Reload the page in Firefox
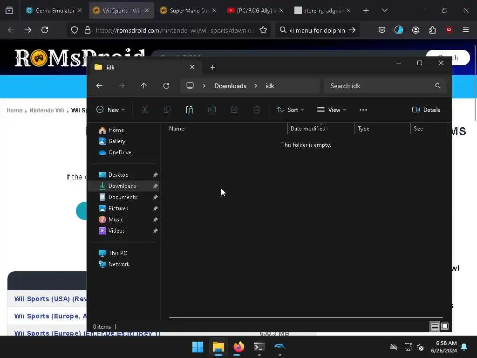The height and width of the screenshot is (358, 477). (x=45, y=30)
